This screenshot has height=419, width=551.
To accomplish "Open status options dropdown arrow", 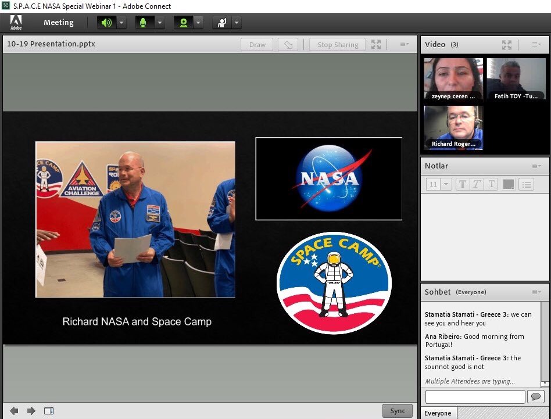I will pyautogui.click(x=237, y=23).
